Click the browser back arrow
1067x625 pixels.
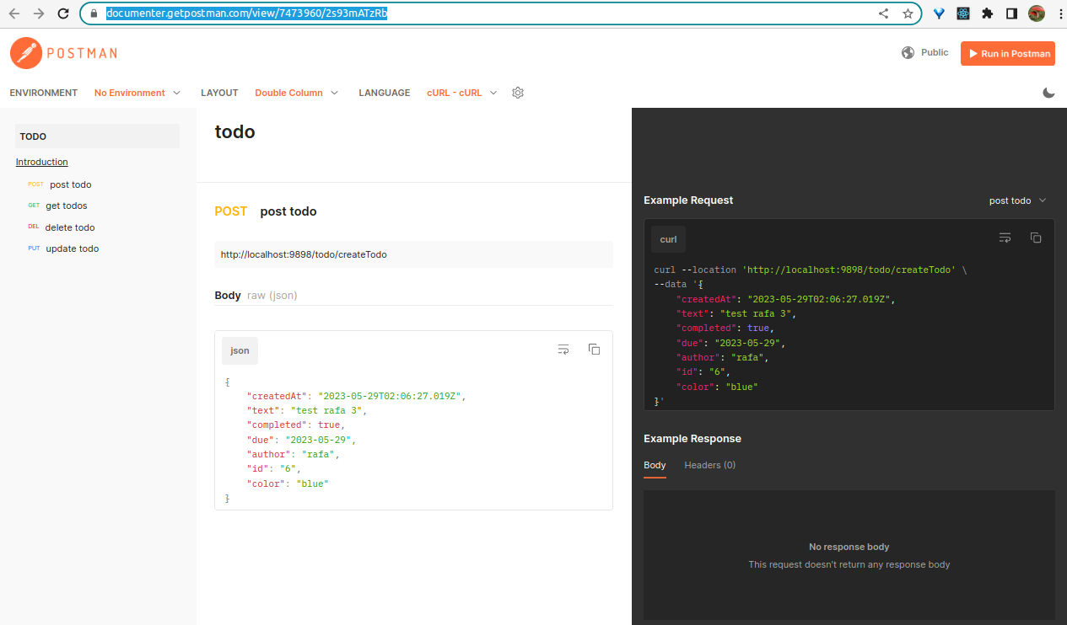(14, 13)
